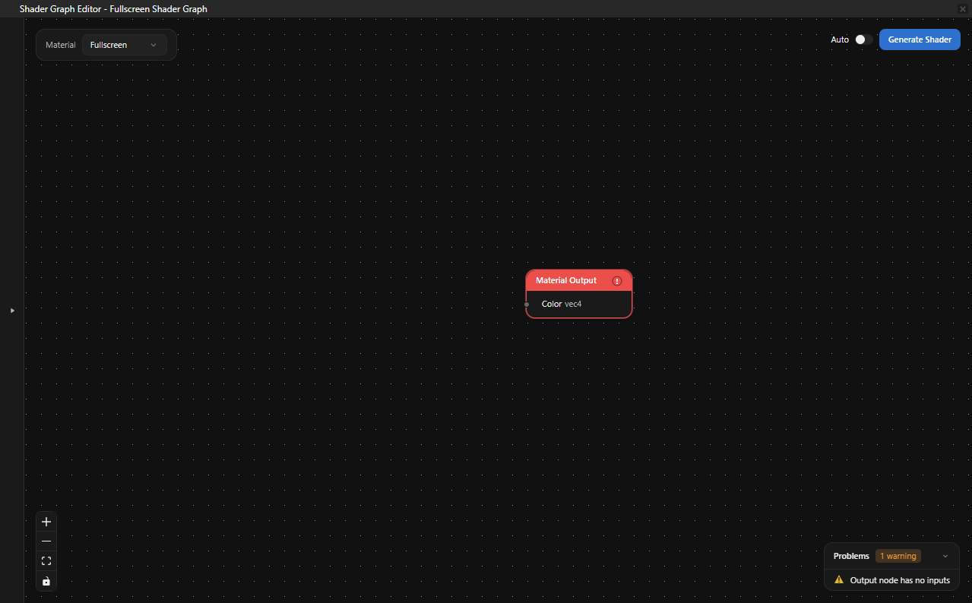Click the 1 warning badge
Screen dimensions: 972x603
[898, 556]
